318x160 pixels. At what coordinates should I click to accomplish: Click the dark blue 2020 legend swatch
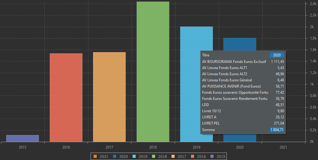click(115, 156)
